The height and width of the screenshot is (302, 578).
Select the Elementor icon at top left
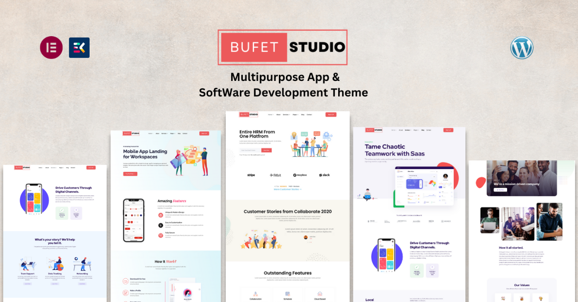(52, 47)
